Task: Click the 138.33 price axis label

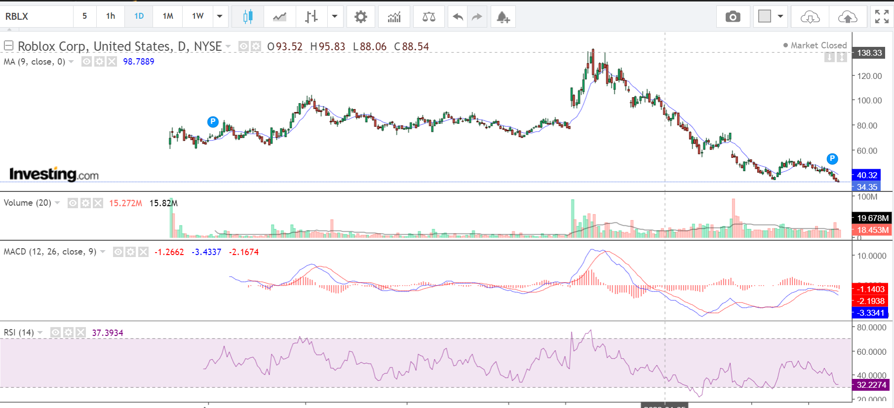Action: (869, 53)
